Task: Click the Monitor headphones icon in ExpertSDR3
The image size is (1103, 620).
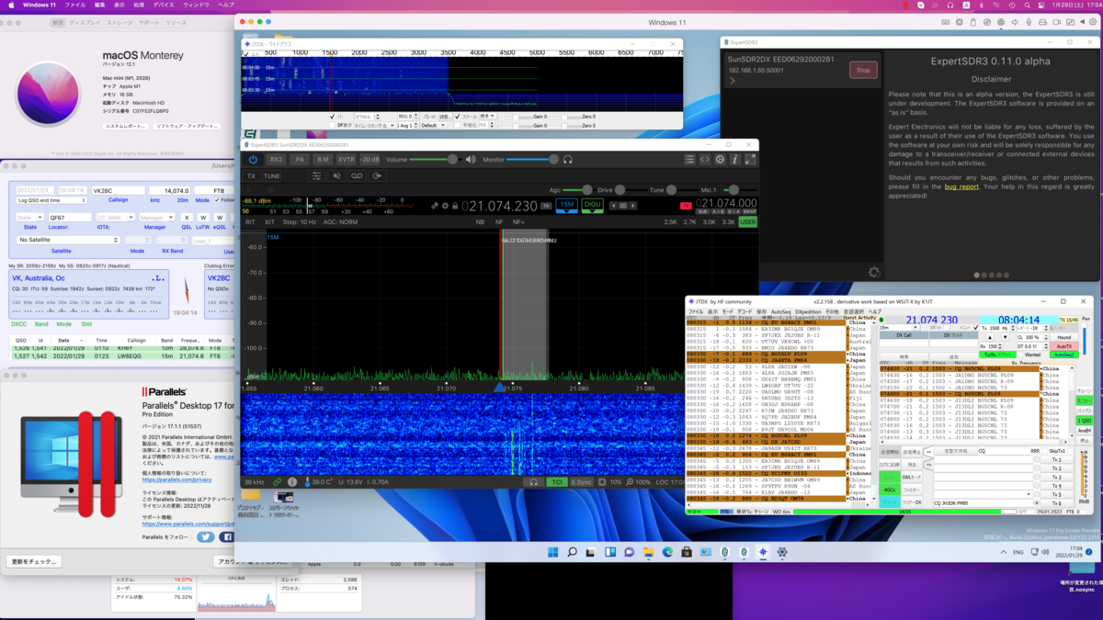Action: [568, 160]
